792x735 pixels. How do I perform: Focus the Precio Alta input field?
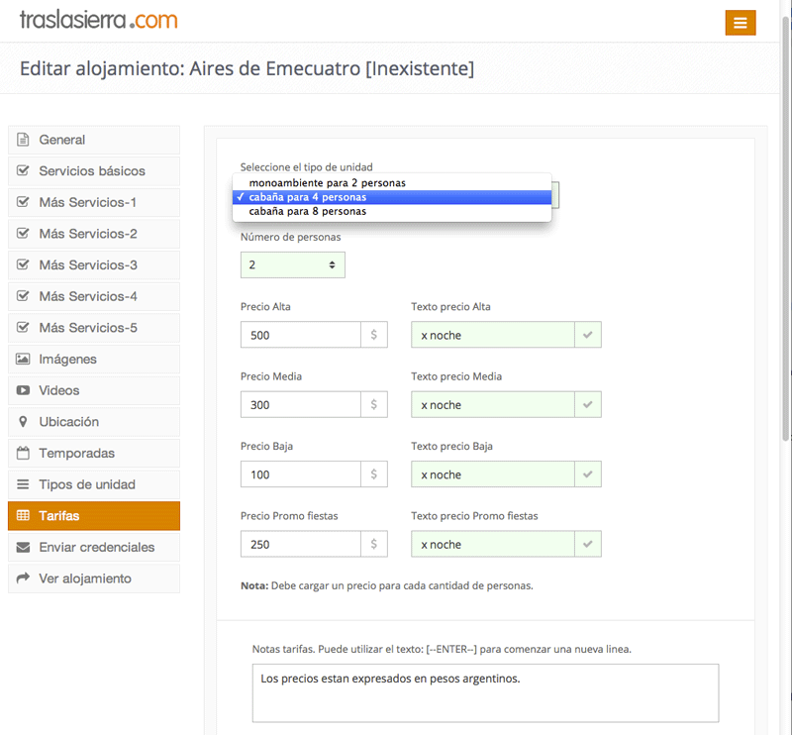(301, 335)
